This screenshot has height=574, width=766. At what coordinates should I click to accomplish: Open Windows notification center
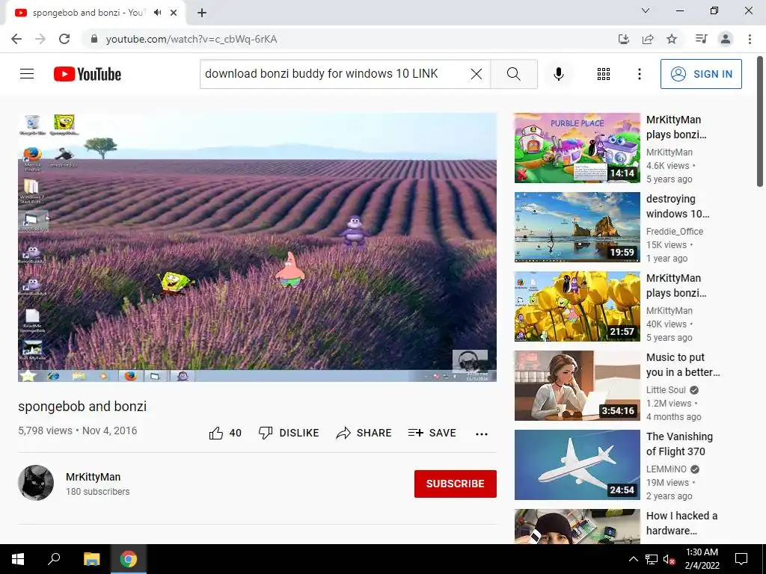(x=741, y=559)
